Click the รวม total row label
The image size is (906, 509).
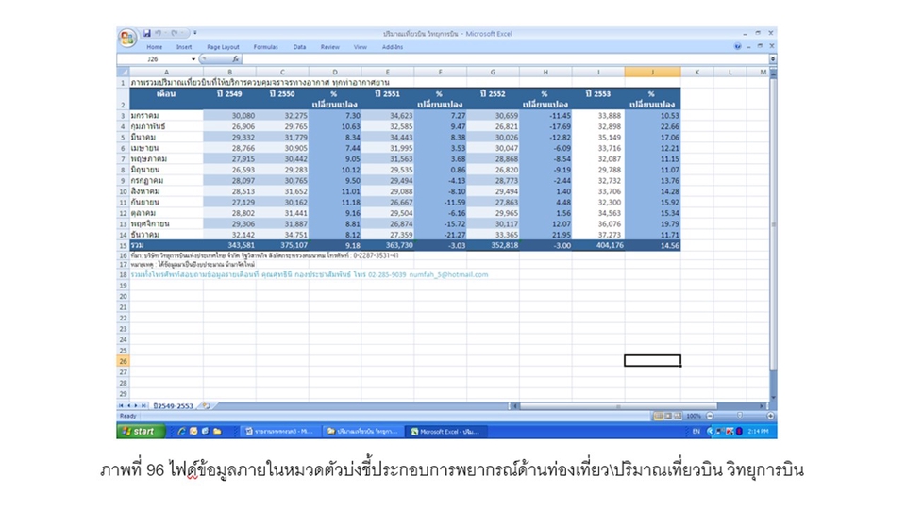point(166,245)
